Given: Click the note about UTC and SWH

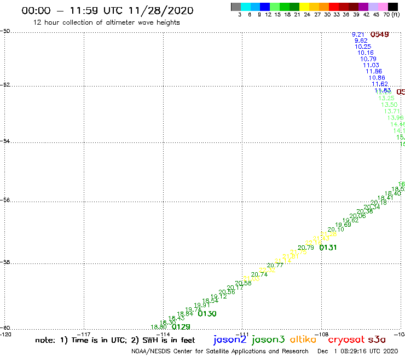Looking at the screenshot, I should (115, 340).
